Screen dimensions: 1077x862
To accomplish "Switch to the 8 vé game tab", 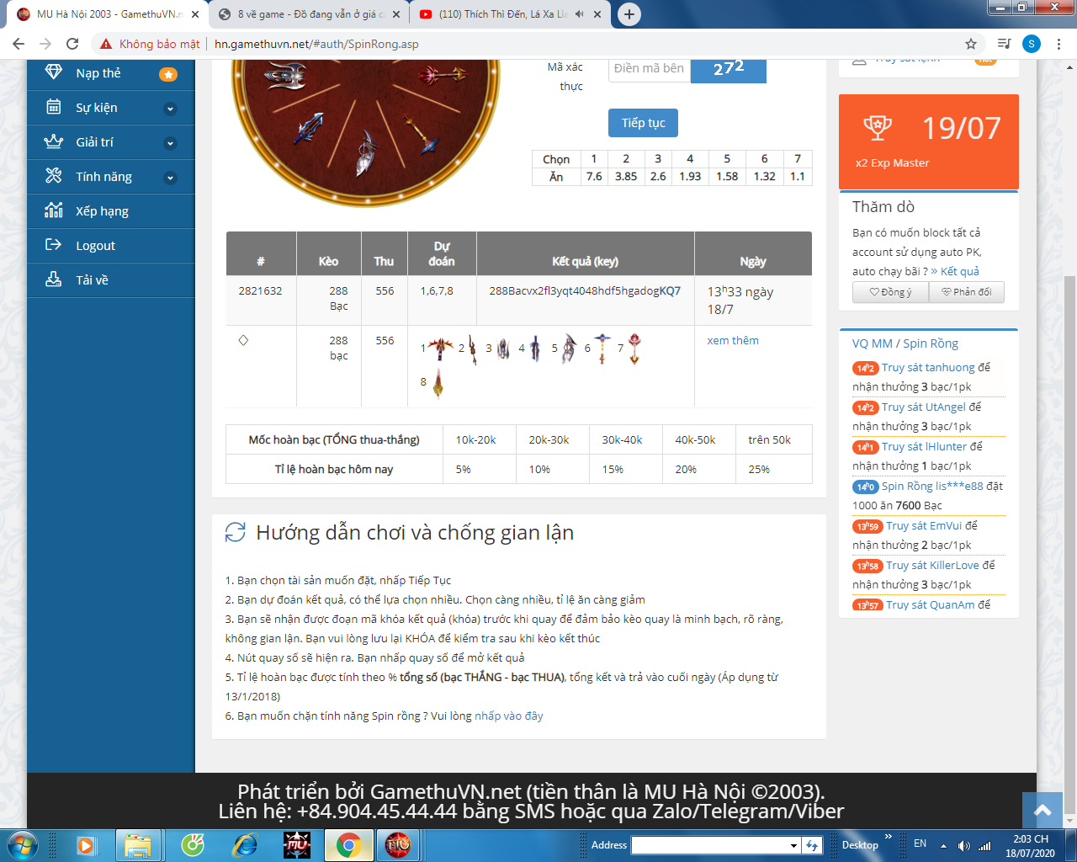I will coord(308,14).
